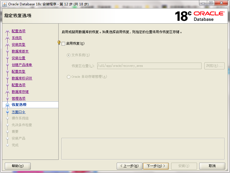Click the step marker icon next to 系统类
230x173 pixels.
coord(8,38)
